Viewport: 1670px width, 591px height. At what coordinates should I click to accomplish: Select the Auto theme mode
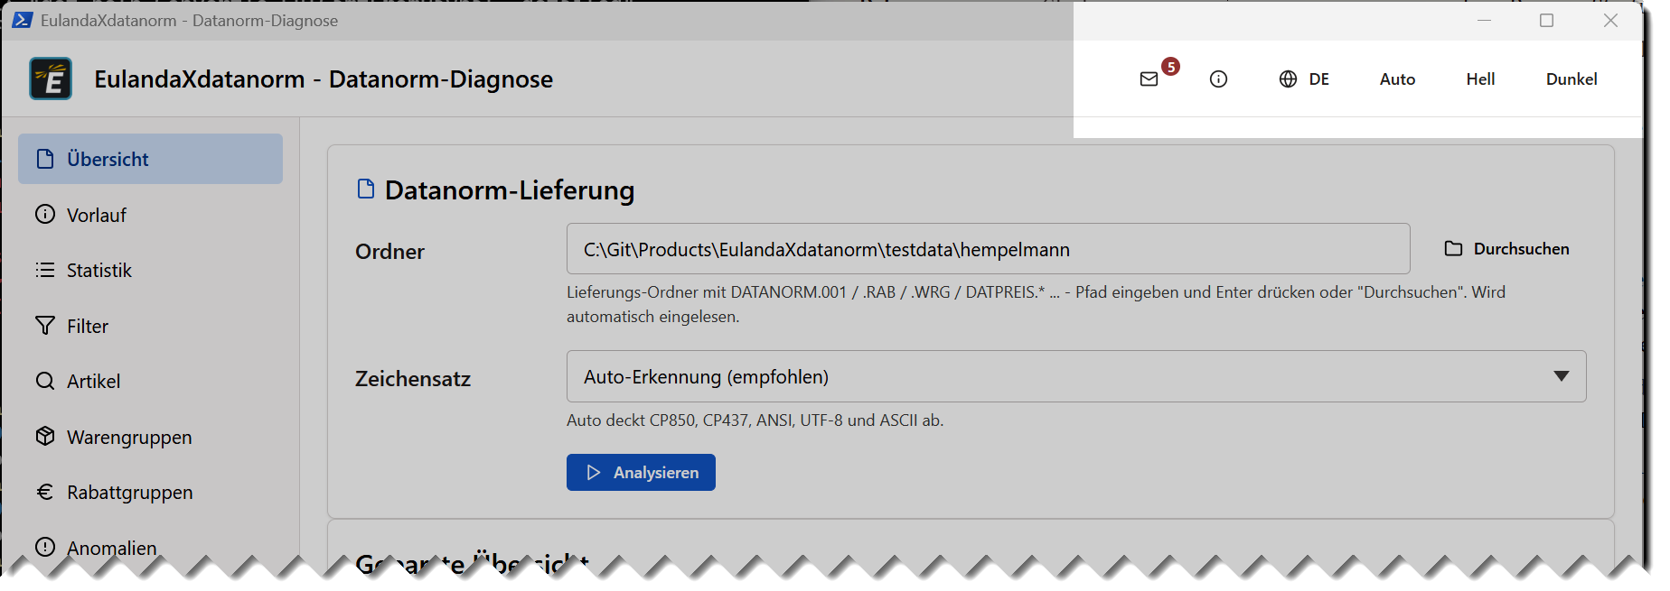[x=1397, y=79]
